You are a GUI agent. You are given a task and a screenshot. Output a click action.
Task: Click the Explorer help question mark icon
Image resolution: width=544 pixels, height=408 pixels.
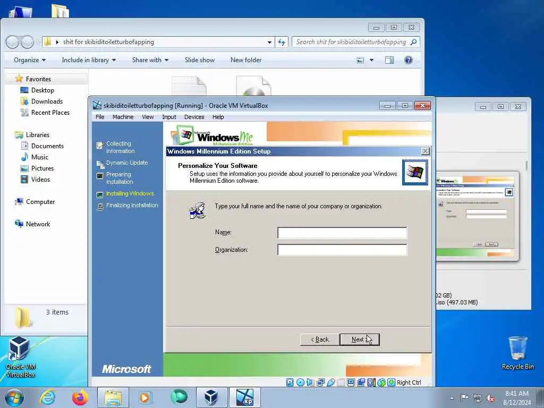(409, 60)
